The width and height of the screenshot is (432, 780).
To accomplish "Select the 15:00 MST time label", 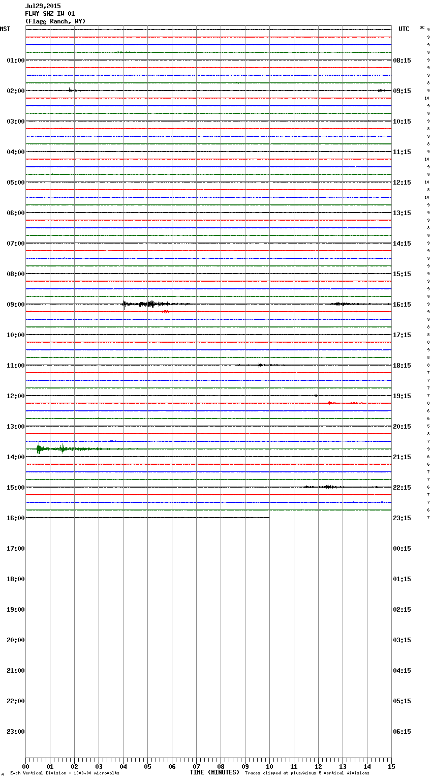I will [15, 488].
